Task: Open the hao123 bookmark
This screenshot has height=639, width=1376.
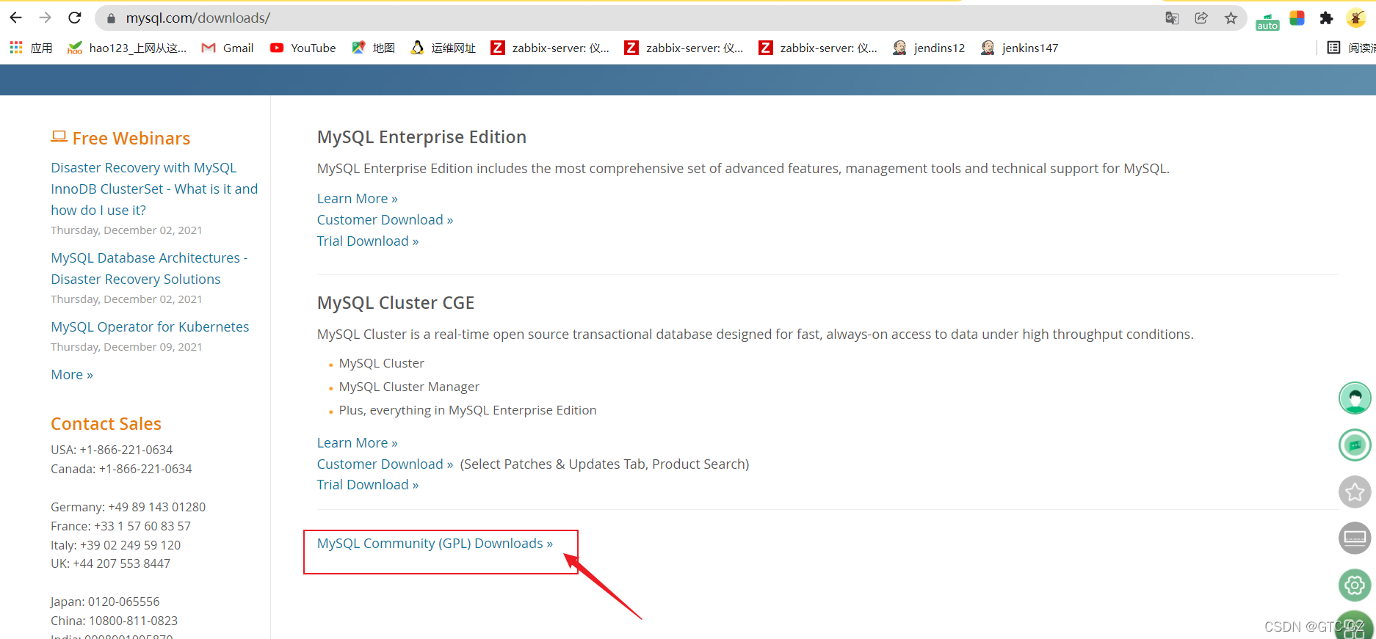Action: click(127, 48)
